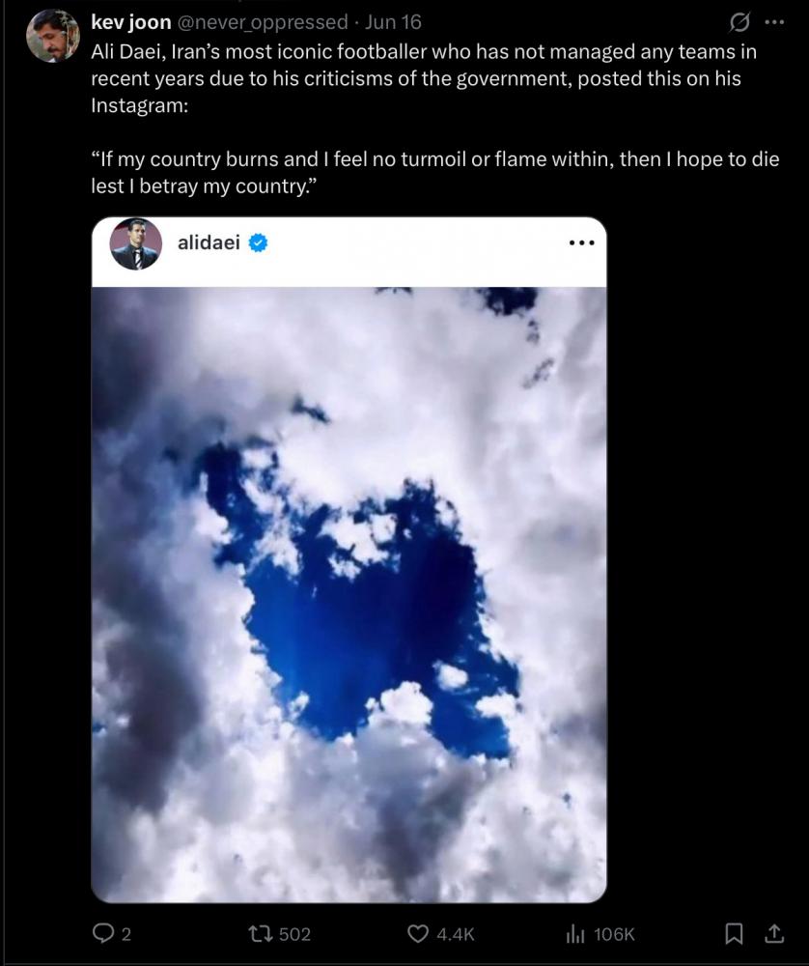The height and width of the screenshot is (966, 809).
Task: Click the alidaei avatar in the embedded image
Action: pos(134,243)
